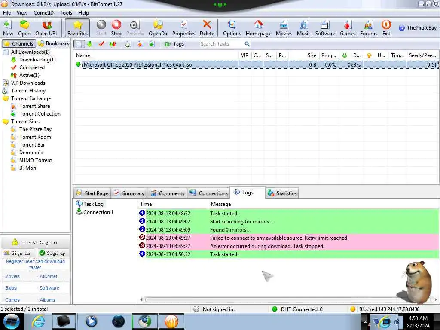Open the Software toolbar icon
The image size is (440, 330).
pos(325,28)
